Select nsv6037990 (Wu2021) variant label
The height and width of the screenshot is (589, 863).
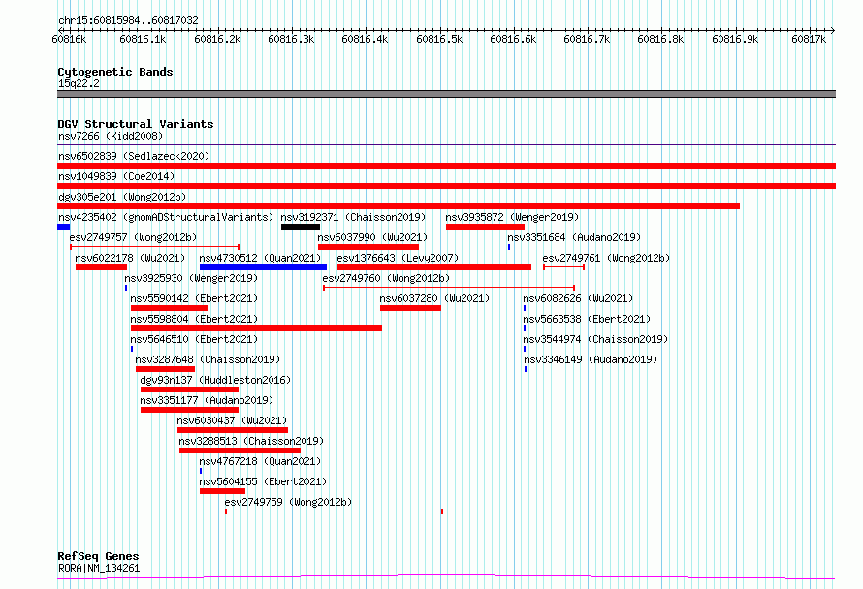[372, 237]
